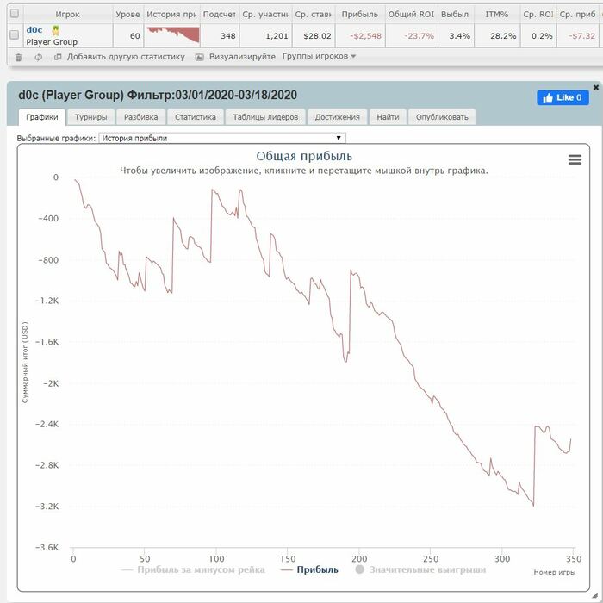603x603 pixels.
Task: Sort by the ITM% column header
Action: (x=496, y=15)
